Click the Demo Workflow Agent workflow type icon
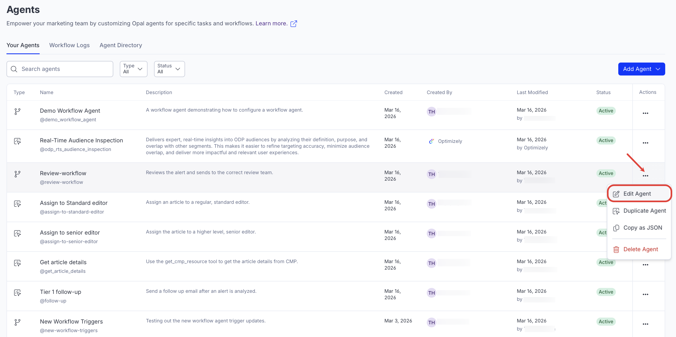 point(18,111)
